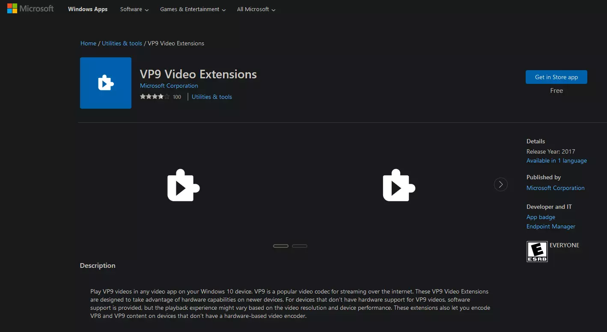Open the Endpoint Manager link
Viewport: 607px width, 332px height.
(551, 227)
